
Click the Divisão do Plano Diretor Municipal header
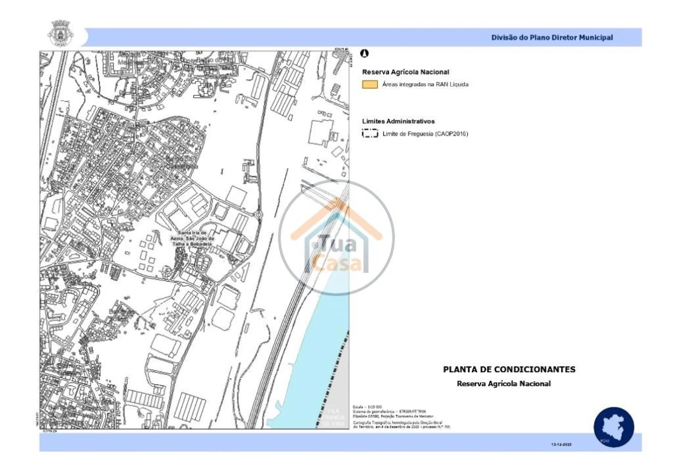tap(551, 38)
